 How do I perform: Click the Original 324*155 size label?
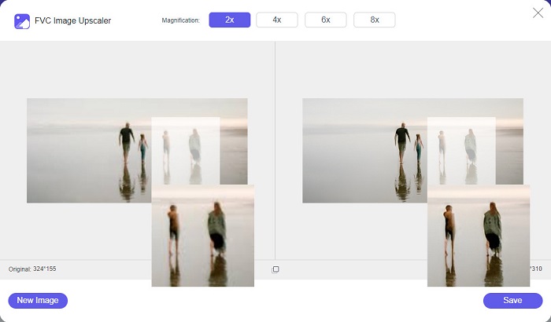[x=33, y=269]
